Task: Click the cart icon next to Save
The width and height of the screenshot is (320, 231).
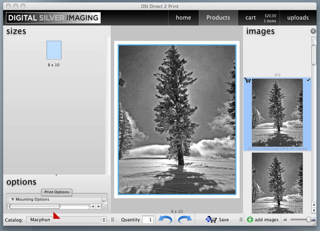Action: (211, 219)
